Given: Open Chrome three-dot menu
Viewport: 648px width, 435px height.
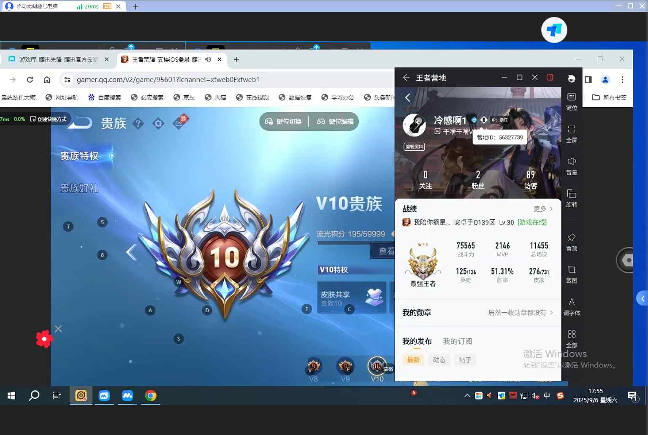Looking at the screenshot, I should click(x=622, y=79).
